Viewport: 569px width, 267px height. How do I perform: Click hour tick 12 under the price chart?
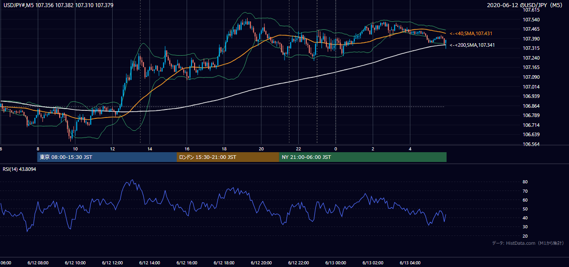coord(112,149)
